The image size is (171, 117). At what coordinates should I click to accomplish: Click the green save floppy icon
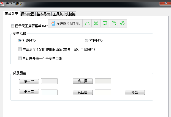coord(105,23)
